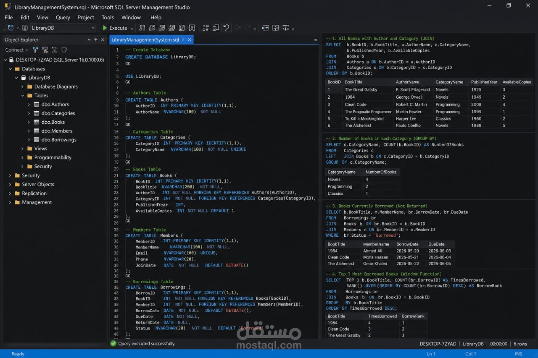Expand the Database Diagrams folder

pos(22,86)
